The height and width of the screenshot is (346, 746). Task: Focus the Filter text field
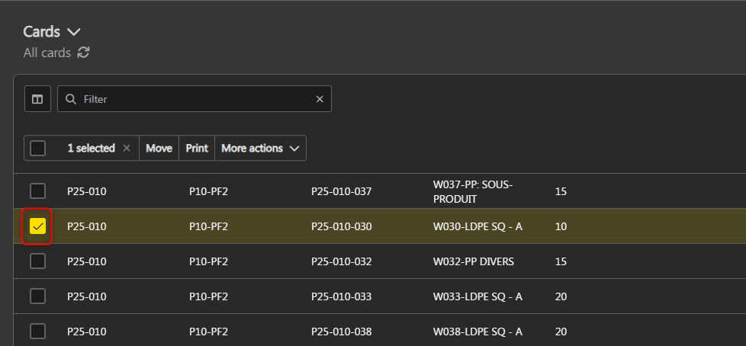click(195, 99)
